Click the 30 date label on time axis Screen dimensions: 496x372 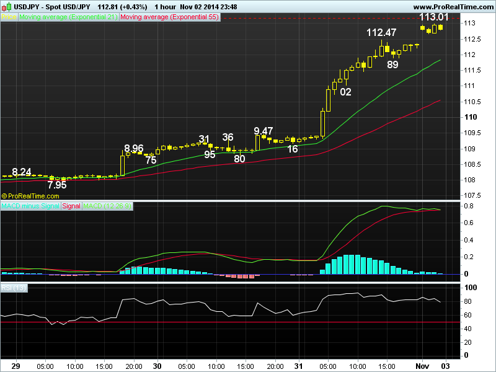[x=157, y=366]
